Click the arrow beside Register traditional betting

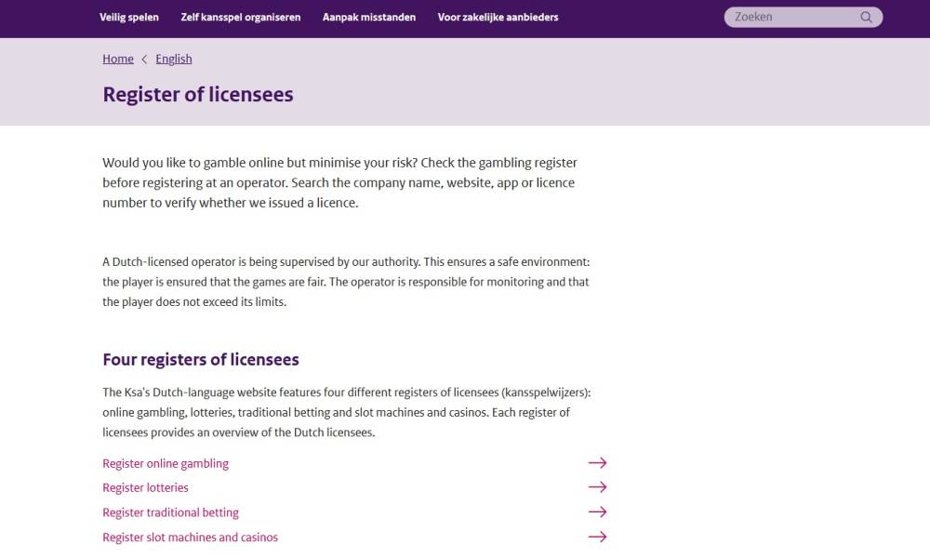tap(597, 512)
